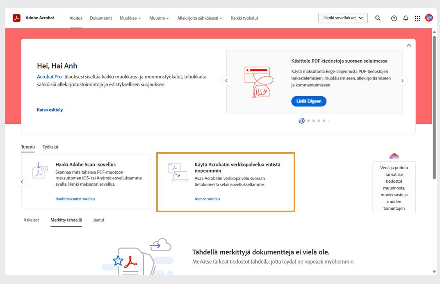Click the Adobe Acrobat logo

(16, 18)
